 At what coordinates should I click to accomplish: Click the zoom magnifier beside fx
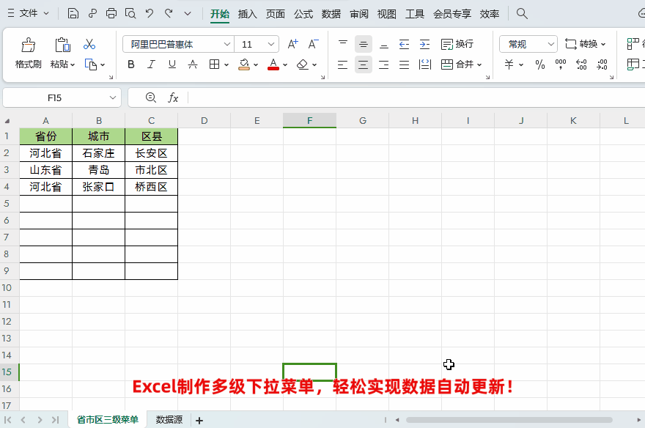(x=151, y=97)
